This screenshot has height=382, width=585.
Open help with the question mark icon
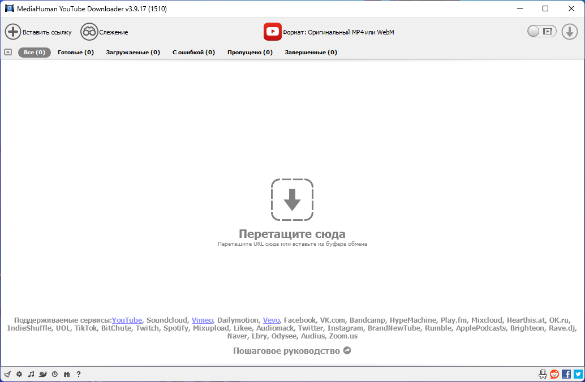(x=79, y=374)
